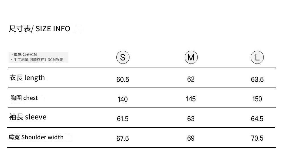283x157 pixels.
Task: Click the L sleeve value 64.5
Action: pos(257,119)
